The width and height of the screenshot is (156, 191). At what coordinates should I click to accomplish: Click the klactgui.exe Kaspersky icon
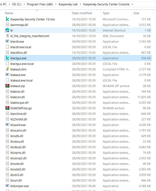[x=7, y=58]
